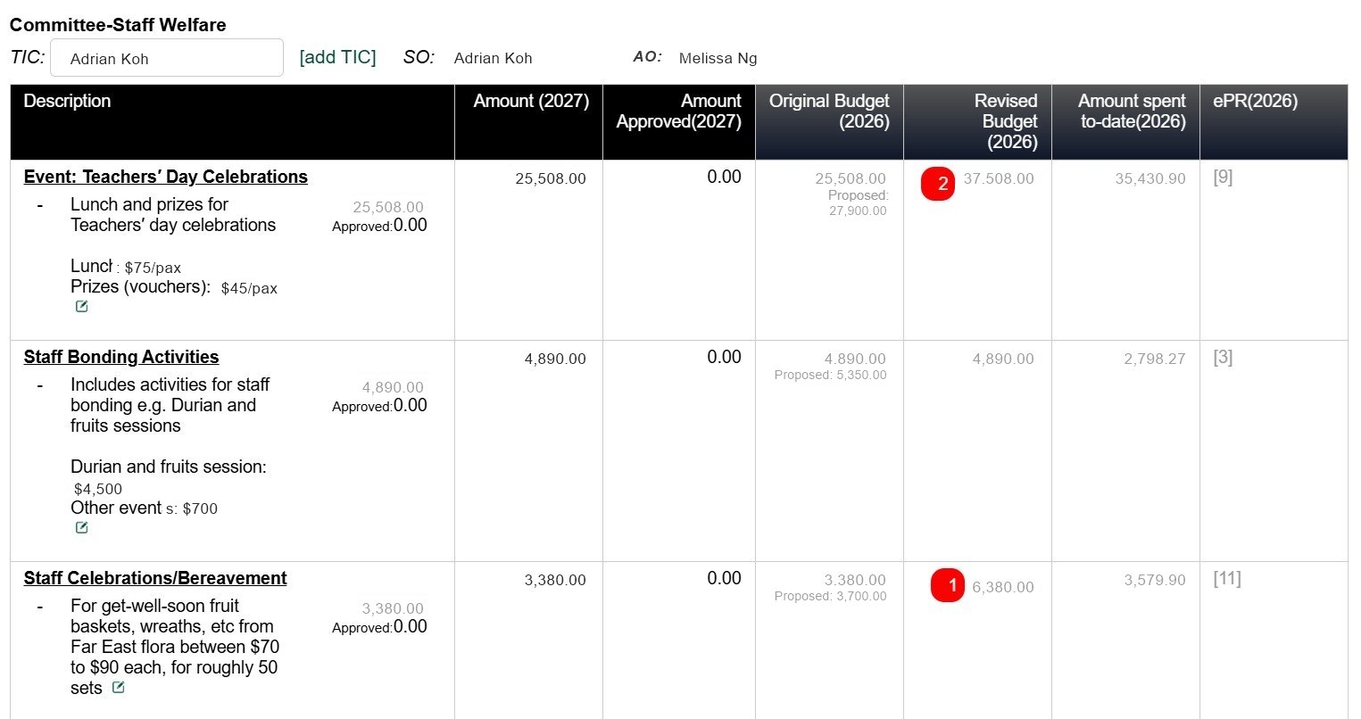The width and height of the screenshot is (1361, 719).
Task: Click amount spent value '35,430.90'
Action: coord(1150,178)
